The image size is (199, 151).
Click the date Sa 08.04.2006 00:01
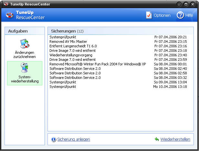pyautogui.click(x=170, y=64)
